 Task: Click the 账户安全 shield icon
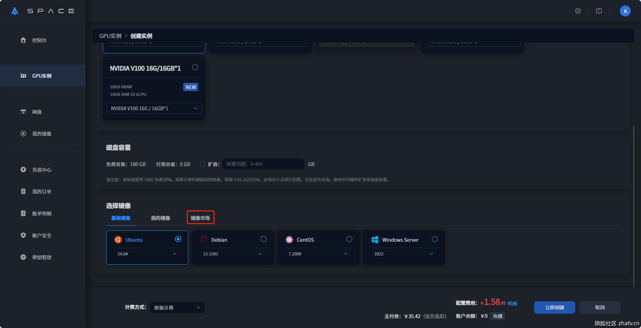coord(23,235)
